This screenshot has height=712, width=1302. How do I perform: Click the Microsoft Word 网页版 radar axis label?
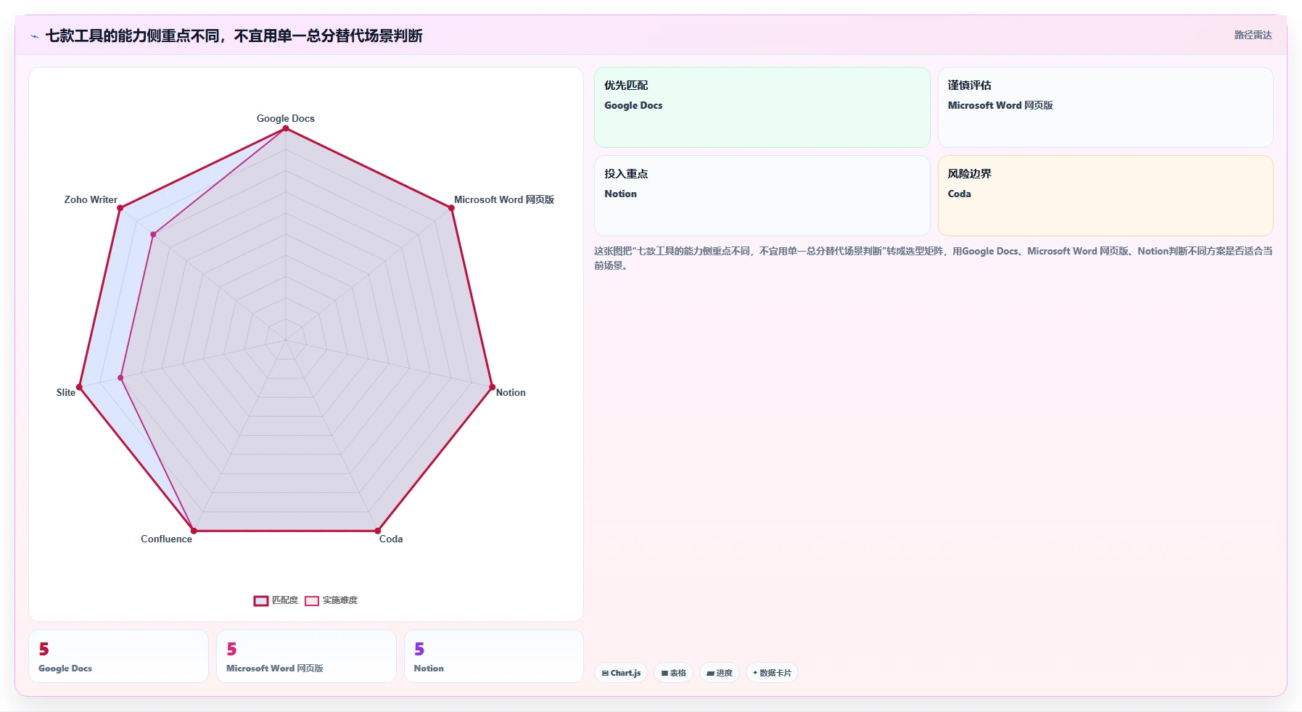504,199
